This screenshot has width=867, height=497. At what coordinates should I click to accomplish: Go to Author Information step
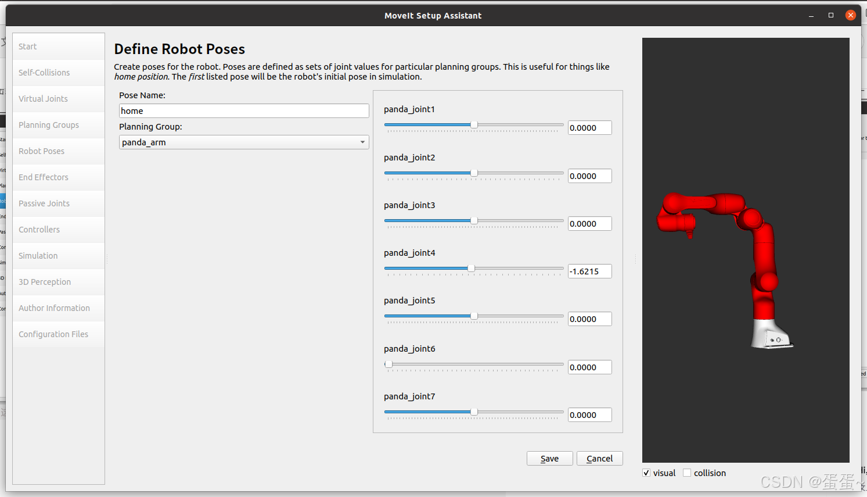[x=59, y=308]
